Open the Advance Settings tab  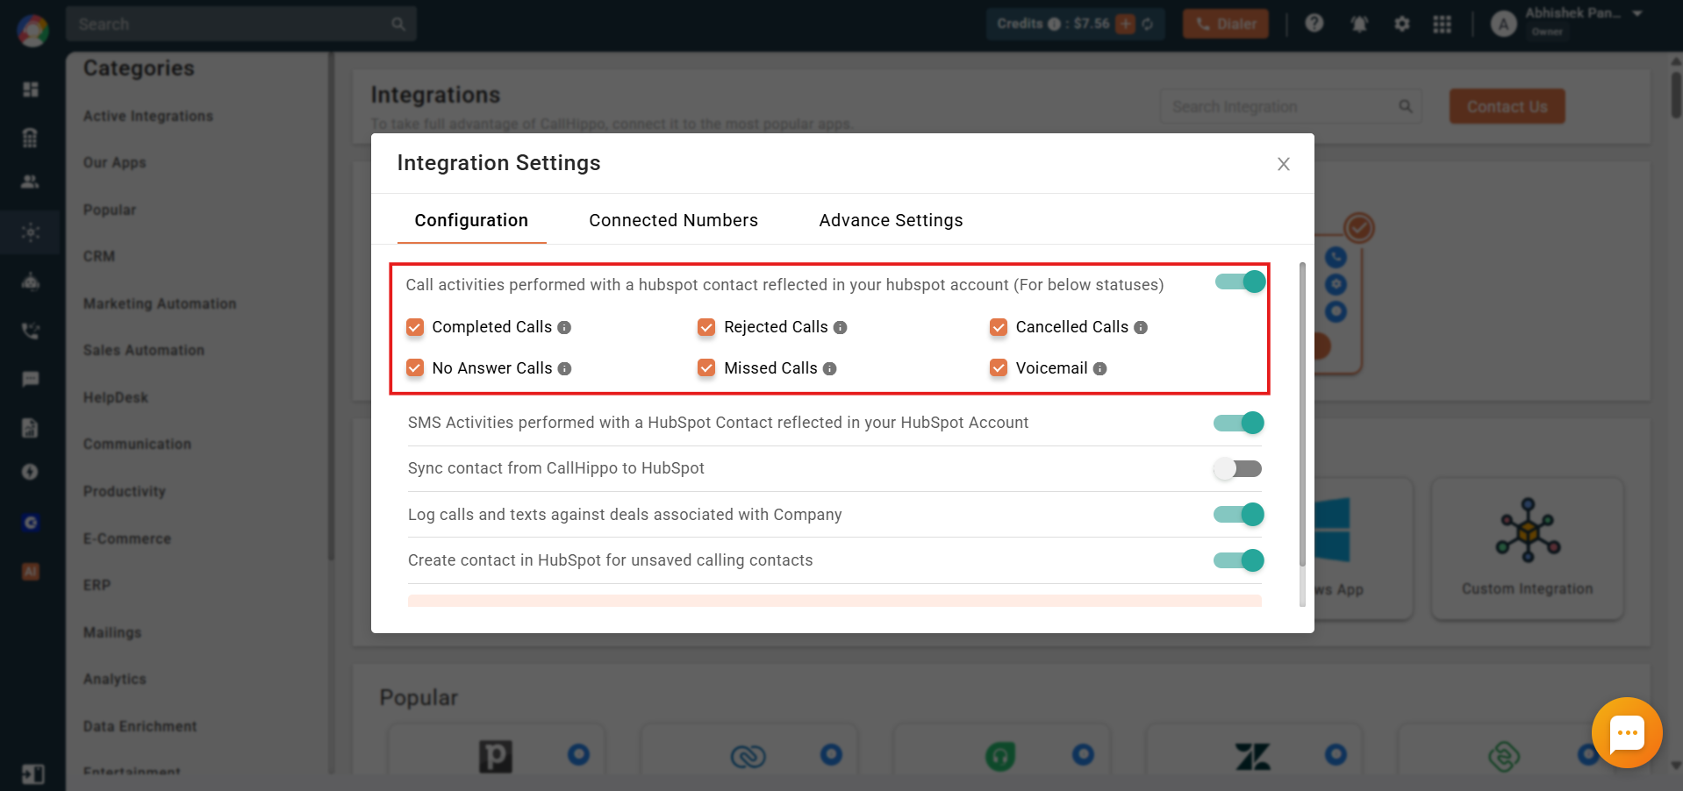(x=891, y=220)
